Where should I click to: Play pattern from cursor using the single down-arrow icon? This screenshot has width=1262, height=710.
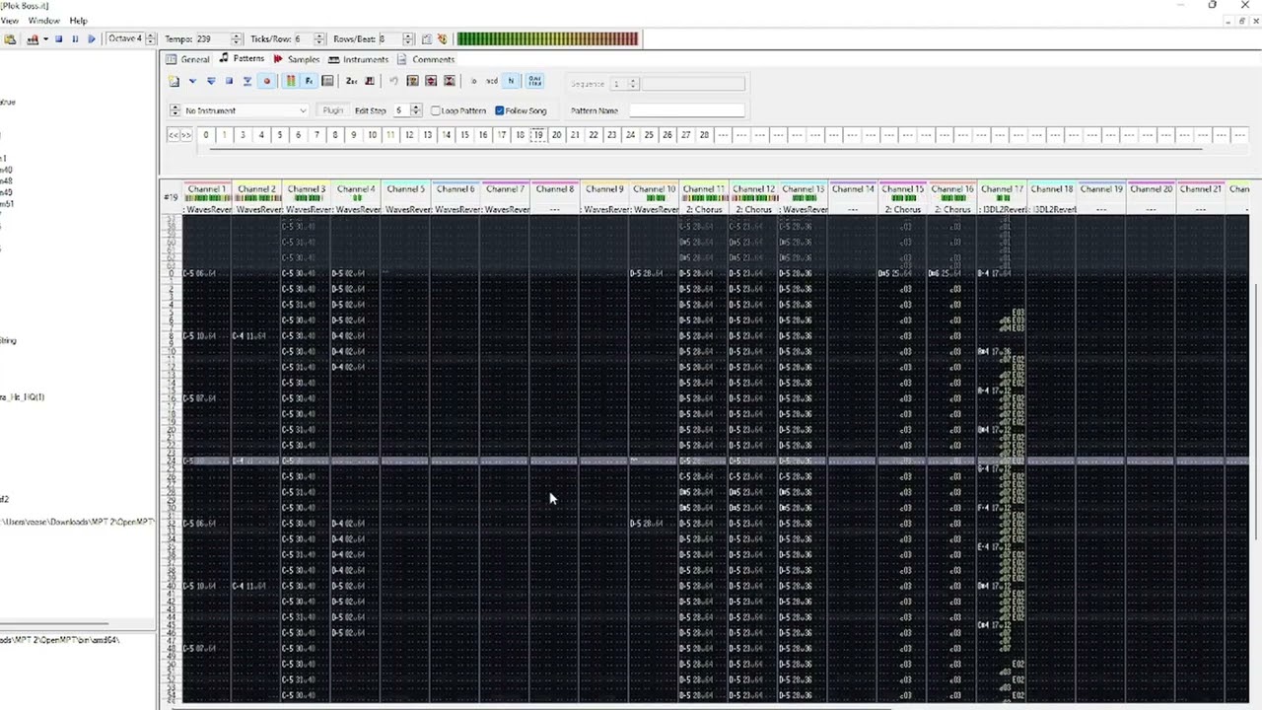click(192, 81)
